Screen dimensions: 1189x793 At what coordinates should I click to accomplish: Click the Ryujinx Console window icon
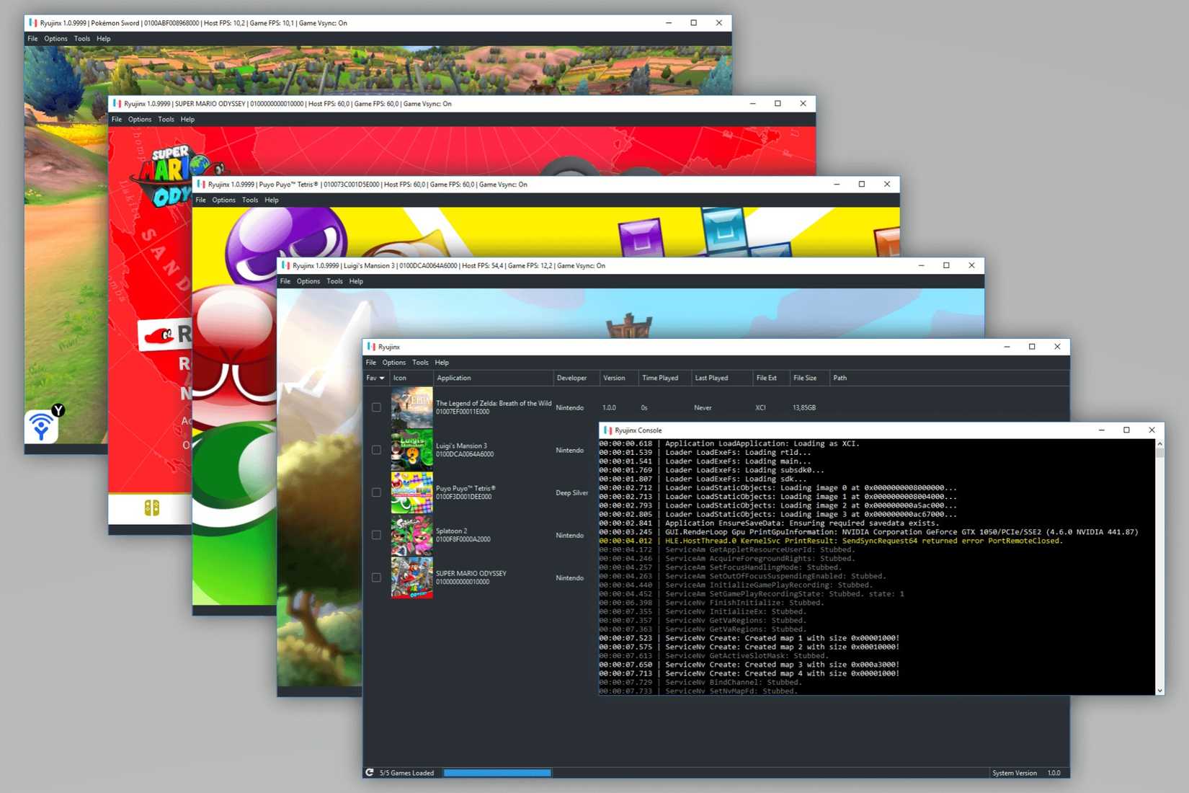[606, 430]
